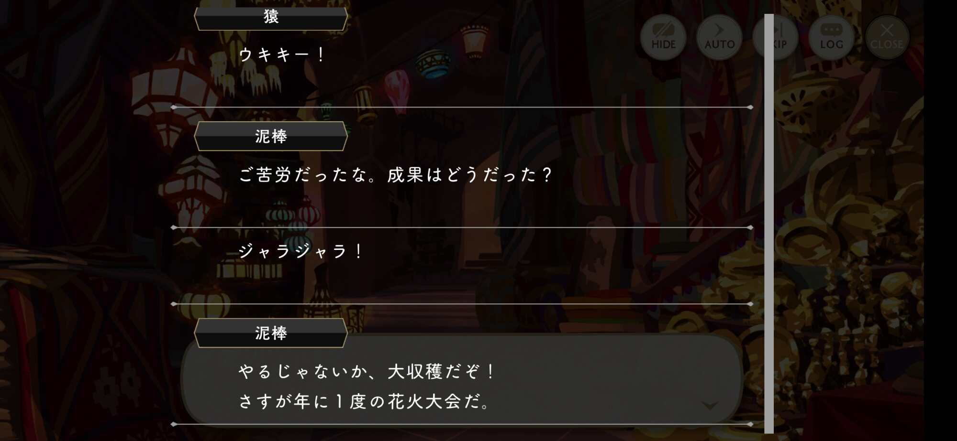Click the vertical log scrollbar
This screenshot has width=957, height=441.
click(x=769, y=223)
